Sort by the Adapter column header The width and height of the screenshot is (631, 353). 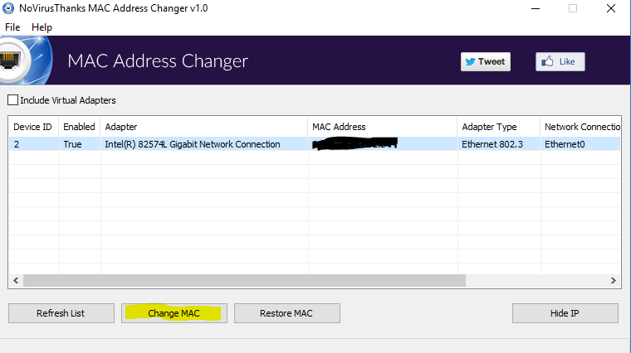point(204,127)
